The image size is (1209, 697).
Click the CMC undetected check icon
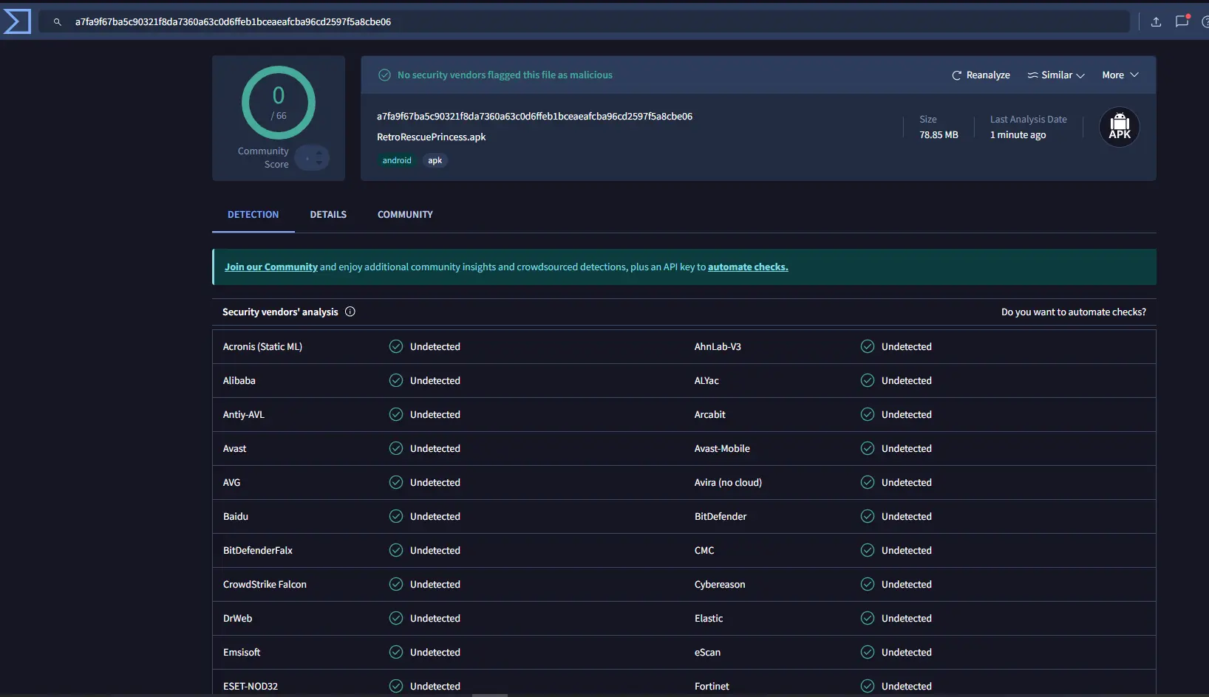(x=868, y=550)
